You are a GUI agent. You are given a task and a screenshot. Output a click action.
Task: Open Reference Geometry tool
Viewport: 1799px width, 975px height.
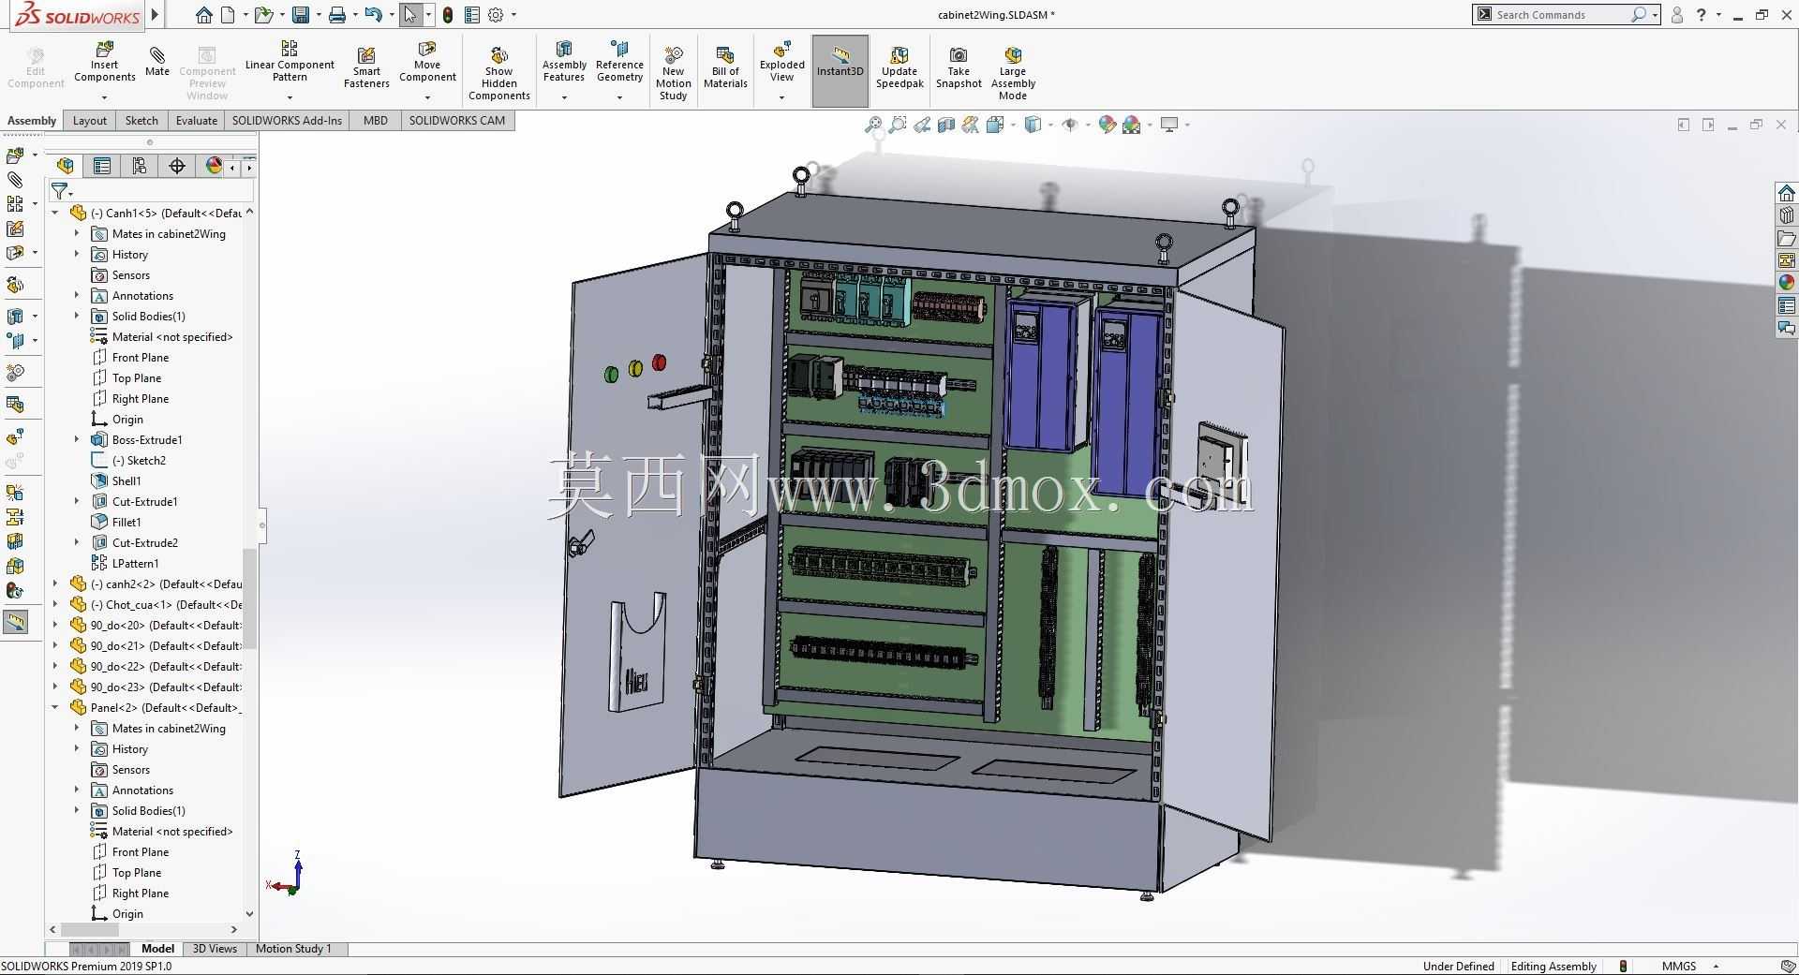[619, 62]
